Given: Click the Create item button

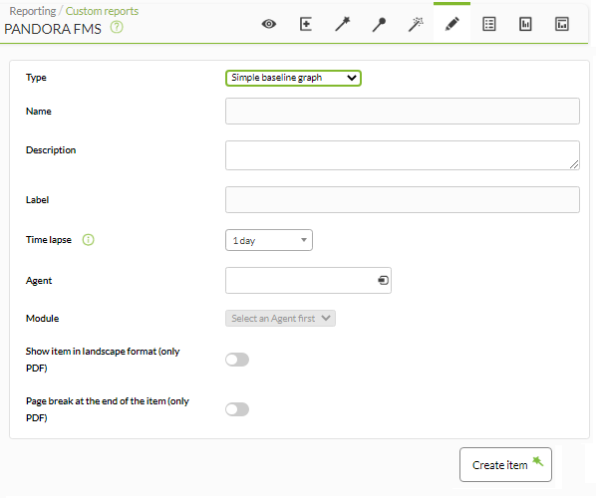Looking at the screenshot, I should 505,464.
